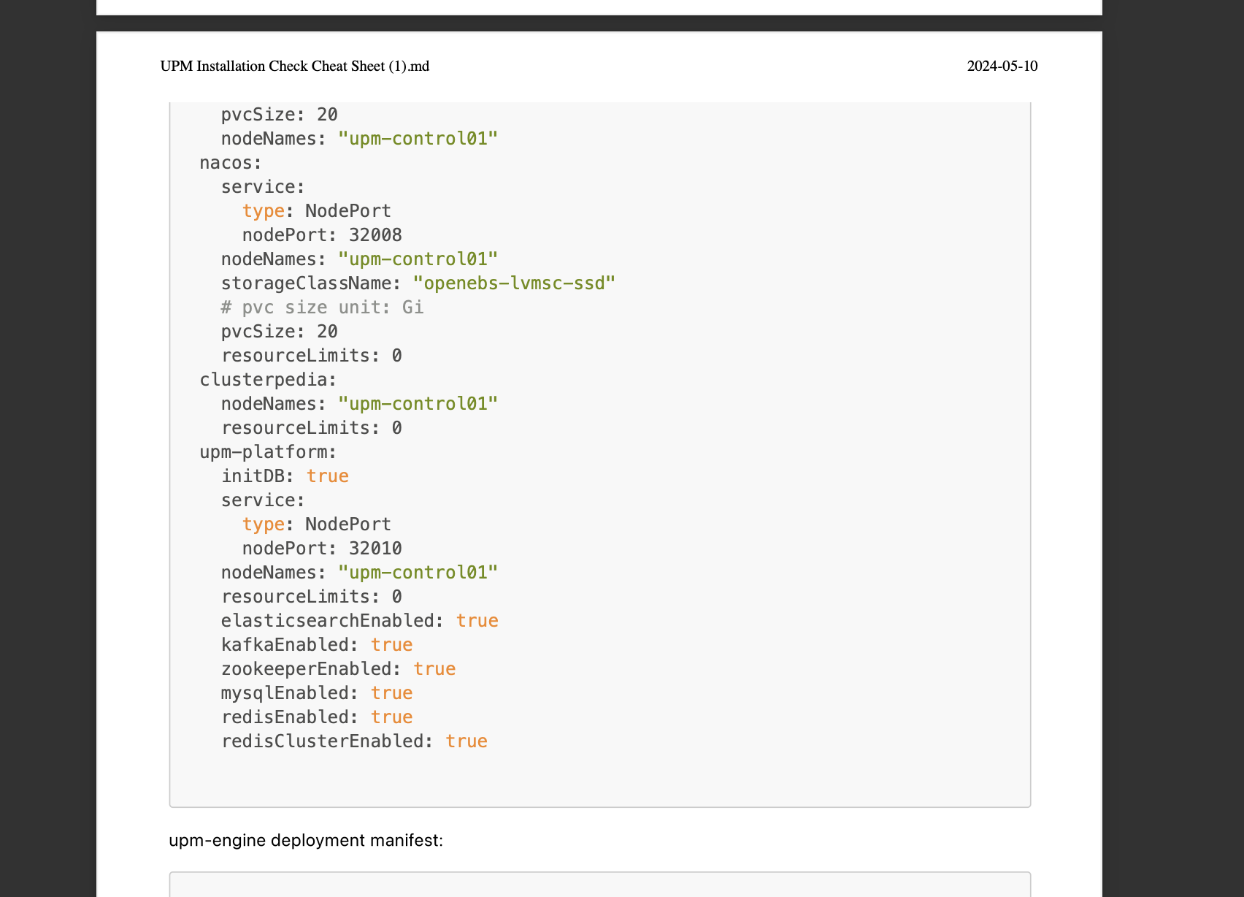Screen dimensions: 1244x897
Task: Click the 'upm-platform:' key line
Action: point(268,452)
